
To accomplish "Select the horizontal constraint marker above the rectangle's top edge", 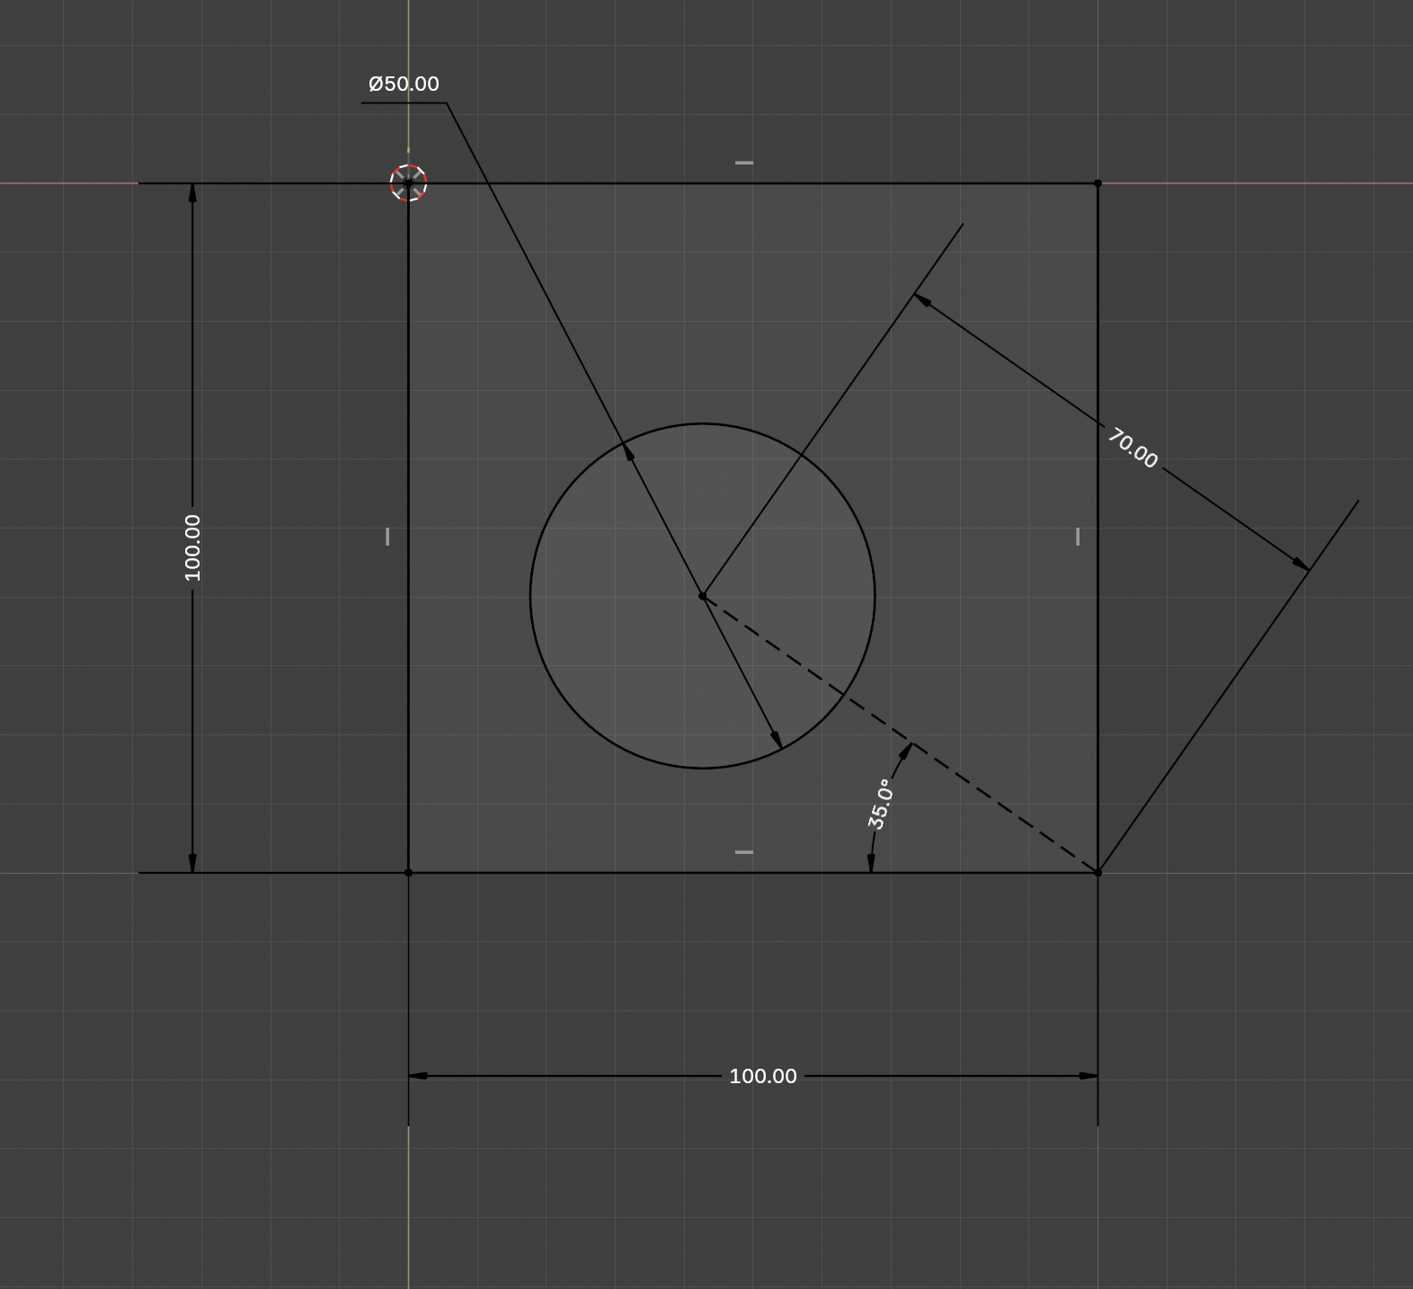I will pos(744,163).
